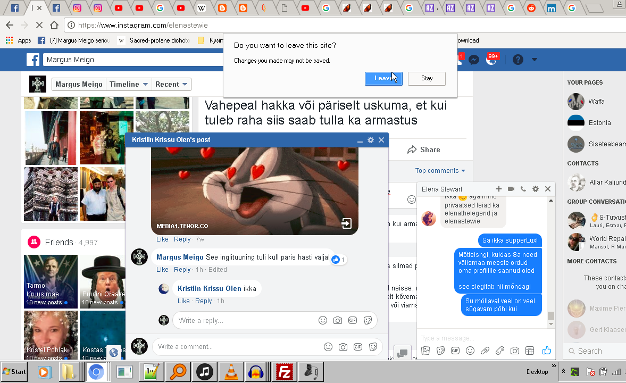Attach a photo in the Write a reply box
The image size is (626, 383).
338,320
